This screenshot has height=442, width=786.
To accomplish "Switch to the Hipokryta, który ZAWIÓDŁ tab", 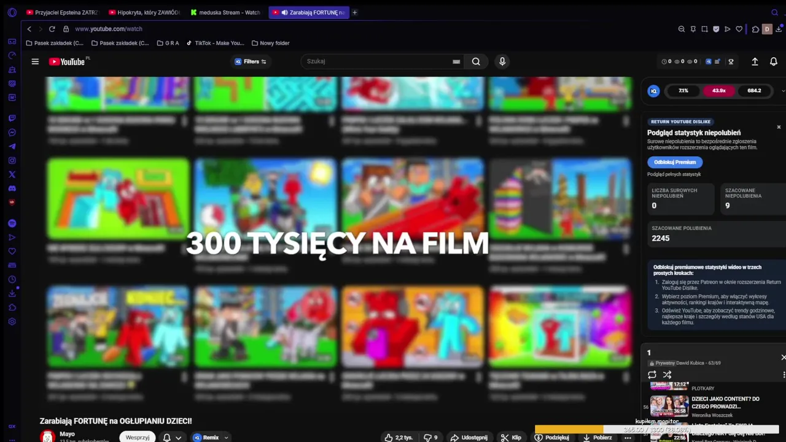I will coord(144,12).
